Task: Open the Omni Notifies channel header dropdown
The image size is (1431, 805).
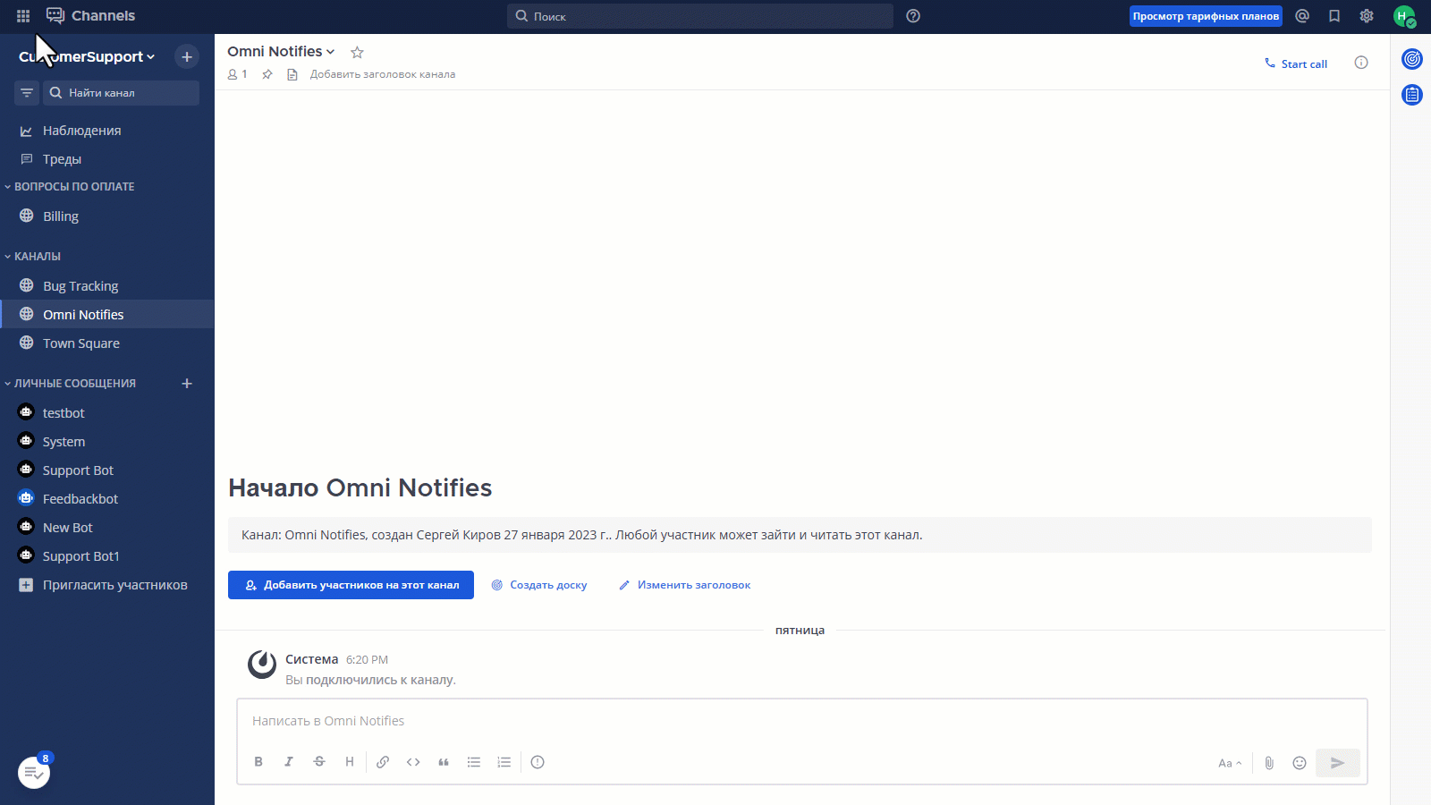Action: [281, 52]
